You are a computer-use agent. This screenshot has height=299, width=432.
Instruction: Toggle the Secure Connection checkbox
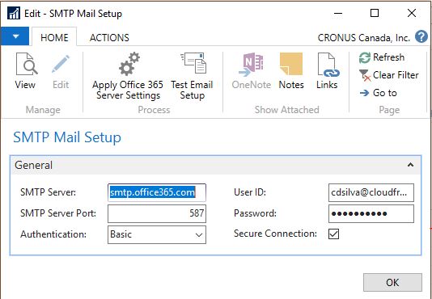pyautogui.click(x=333, y=234)
